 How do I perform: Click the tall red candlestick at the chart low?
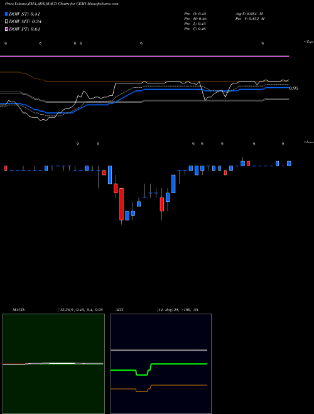tap(121, 204)
